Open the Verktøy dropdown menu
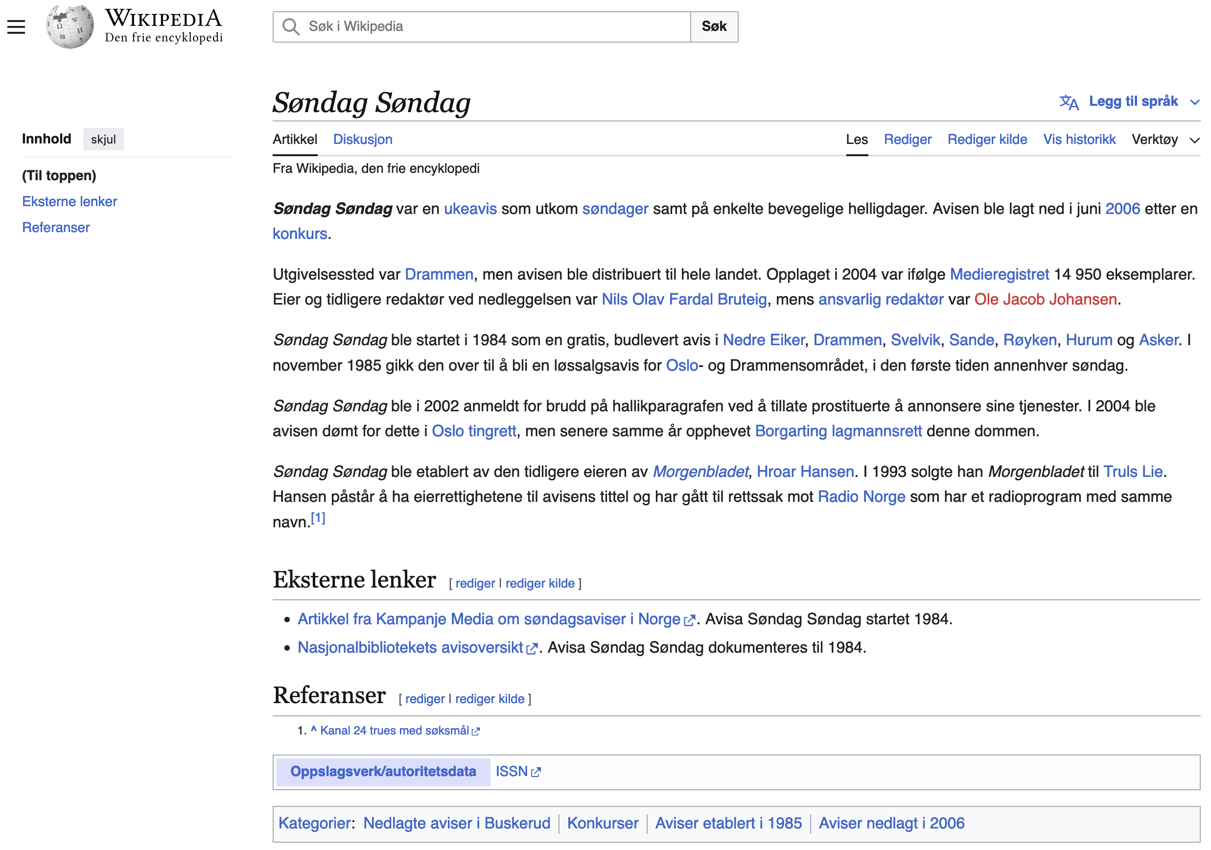Image resolution: width=1211 pixels, height=850 pixels. [x=1165, y=139]
